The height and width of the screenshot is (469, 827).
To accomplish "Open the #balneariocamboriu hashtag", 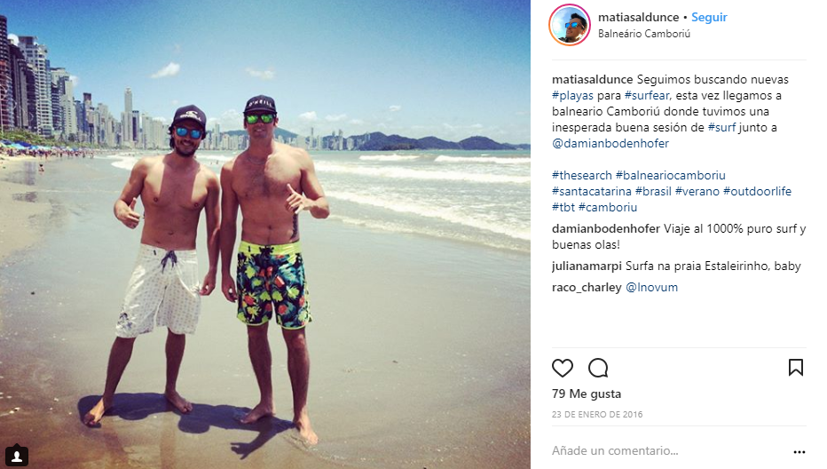I will click(x=670, y=175).
